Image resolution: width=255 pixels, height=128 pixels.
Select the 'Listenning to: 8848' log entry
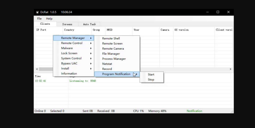point(83,81)
